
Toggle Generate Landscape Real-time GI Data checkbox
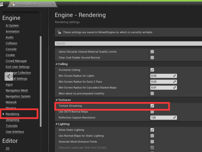pos(152,147)
